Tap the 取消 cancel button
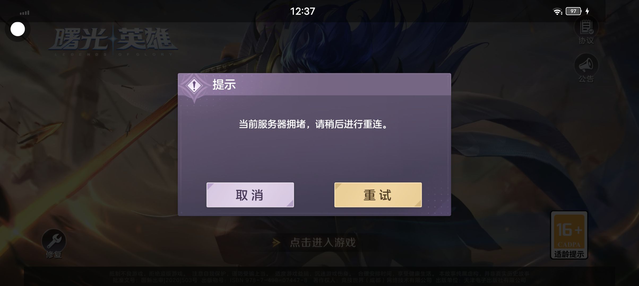The image size is (639, 286). pos(250,195)
